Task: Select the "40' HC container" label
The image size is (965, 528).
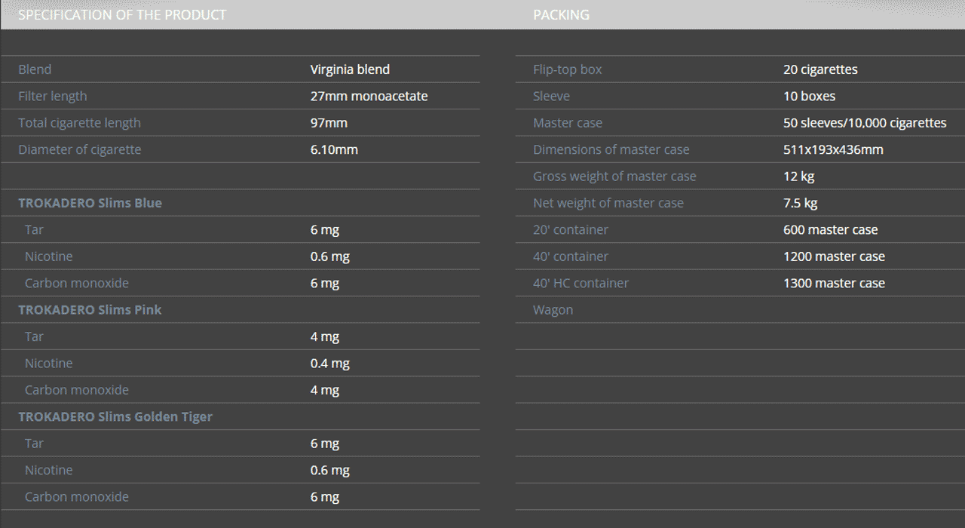Action: point(581,283)
